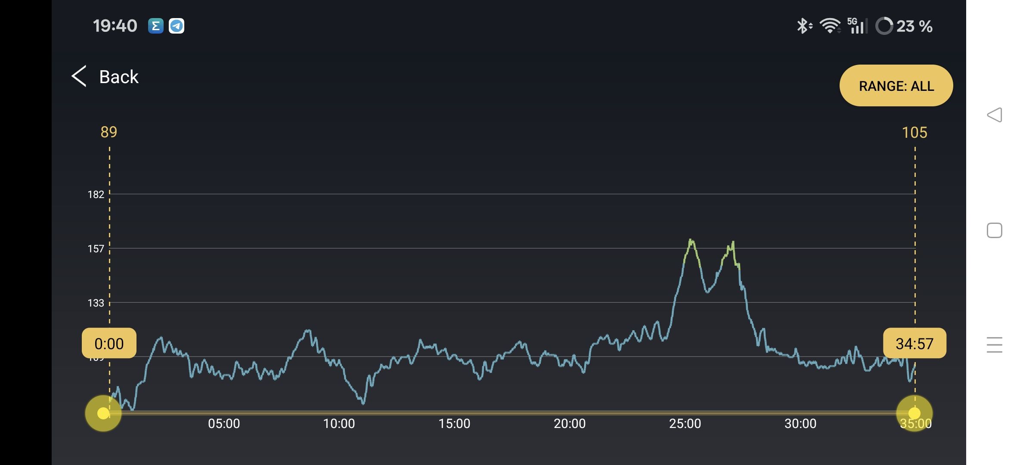Tap the 0:00 start time marker label
Viewport: 1023px width, 465px height.
click(x=109, y=343)
